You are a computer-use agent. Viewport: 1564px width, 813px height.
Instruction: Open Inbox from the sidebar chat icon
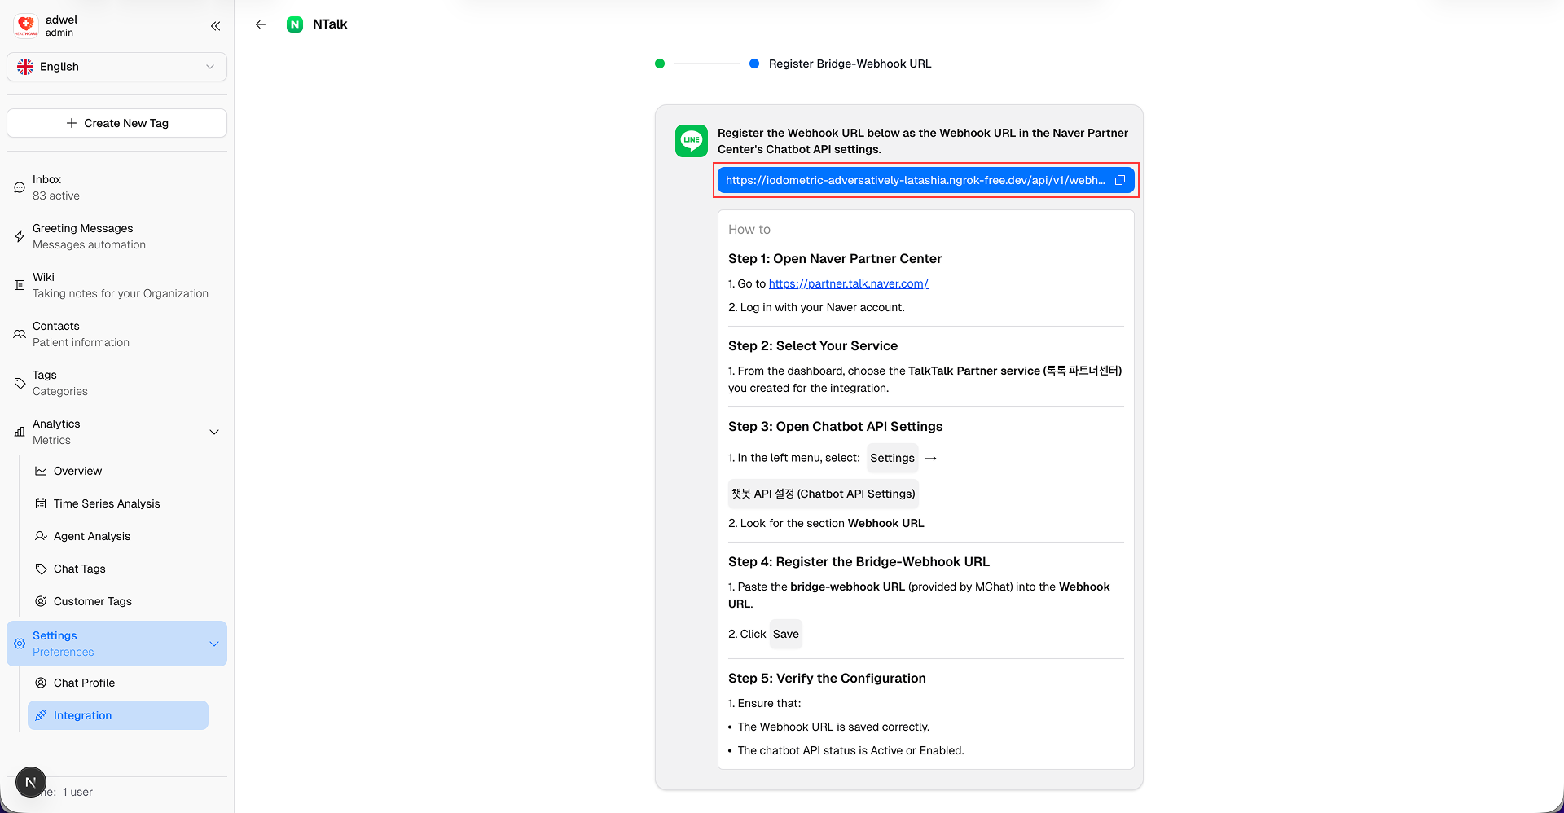(x=19, y=187)
